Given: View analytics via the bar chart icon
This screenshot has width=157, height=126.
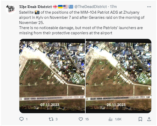Looking at the screenshot, I should point(110,119).
